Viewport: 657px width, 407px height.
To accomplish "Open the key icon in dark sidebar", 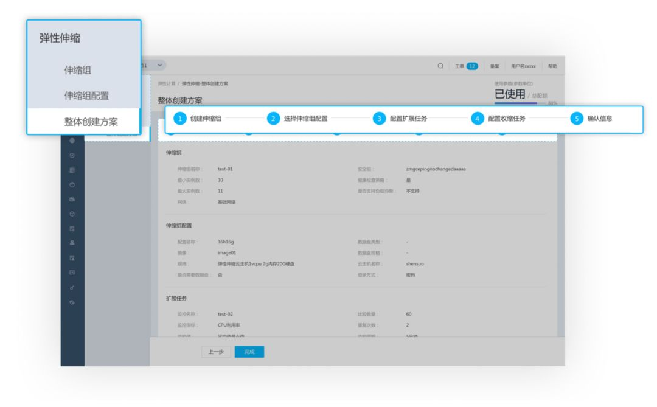I will 72,288.
